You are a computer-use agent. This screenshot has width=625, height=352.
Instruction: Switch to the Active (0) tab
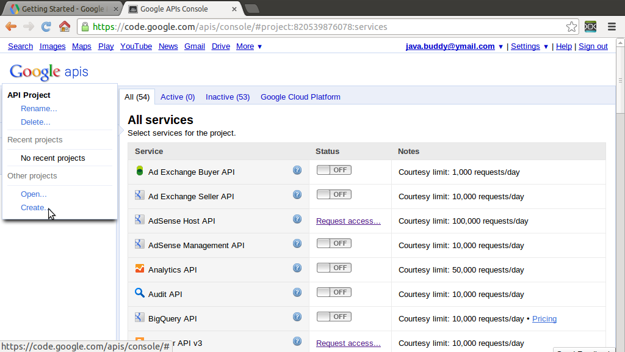coord(178,97)
